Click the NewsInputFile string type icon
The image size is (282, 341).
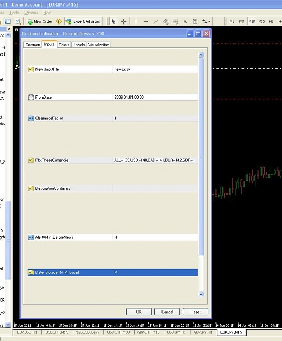pos(31,69)
